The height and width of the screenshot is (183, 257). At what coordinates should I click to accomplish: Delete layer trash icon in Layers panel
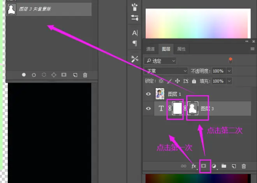(x=244, y=166)
